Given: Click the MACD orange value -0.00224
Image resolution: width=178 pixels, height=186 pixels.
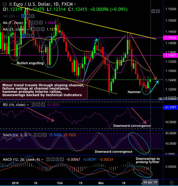Looking at the screenshot, I should tap(106, 159).
